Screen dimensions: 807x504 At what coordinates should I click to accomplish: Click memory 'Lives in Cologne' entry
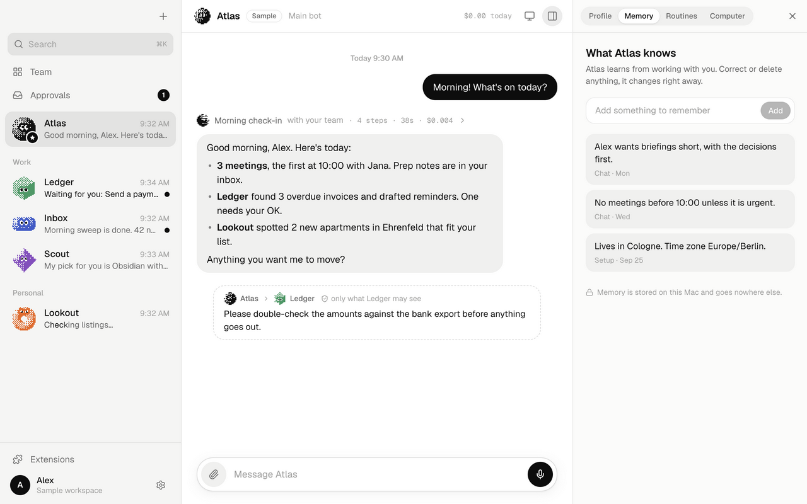[690, 253]
